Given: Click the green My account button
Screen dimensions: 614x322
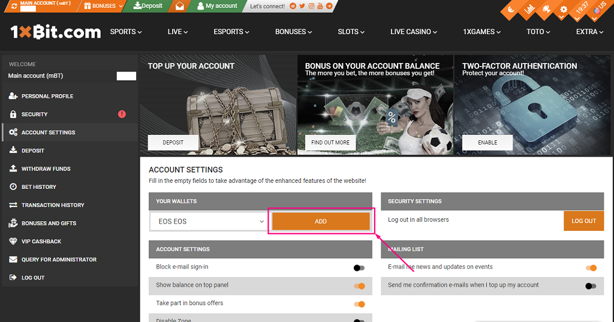Looking at the screenshot, I should pyautogui.click(x=217, y=6).
